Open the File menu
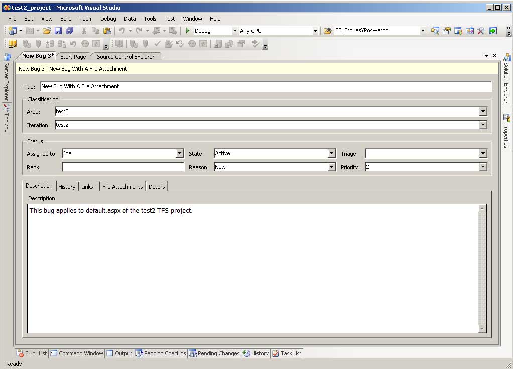Viewport: 513px width, 369px height. (12, 19)
